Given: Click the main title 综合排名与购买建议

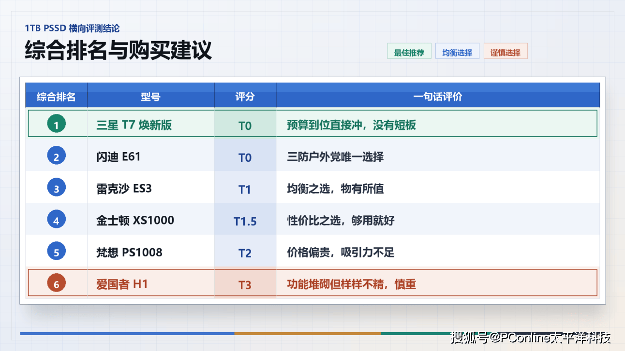Looking at the screenshot, I should [x=119, y=50].
